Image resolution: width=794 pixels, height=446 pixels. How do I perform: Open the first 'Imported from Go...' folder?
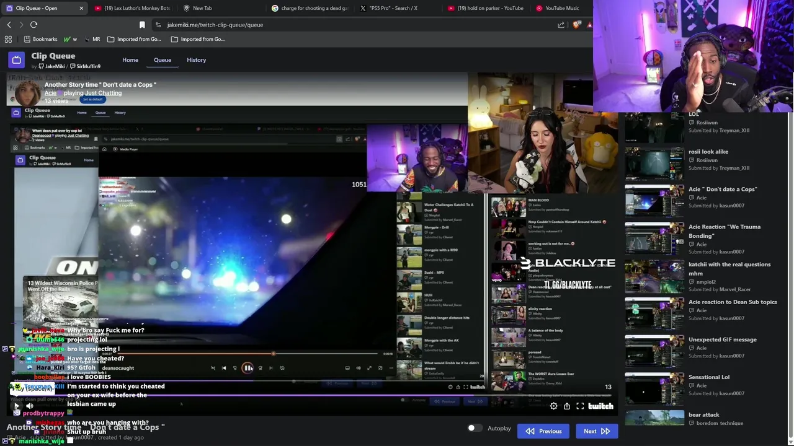[134, 39]
